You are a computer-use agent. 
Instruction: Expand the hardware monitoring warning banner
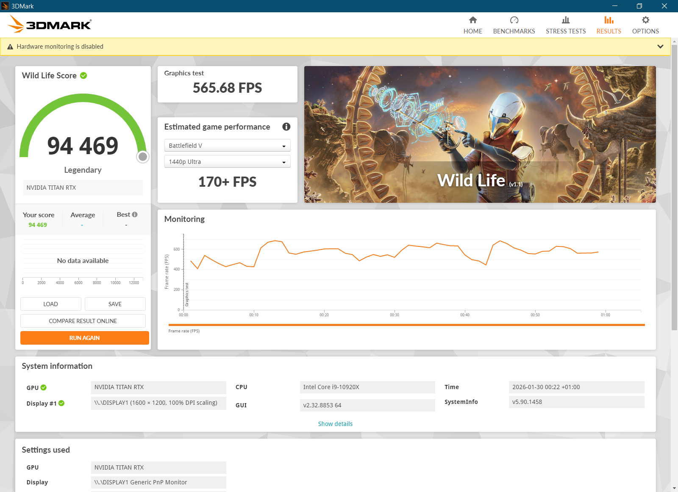tap(660, 47)
